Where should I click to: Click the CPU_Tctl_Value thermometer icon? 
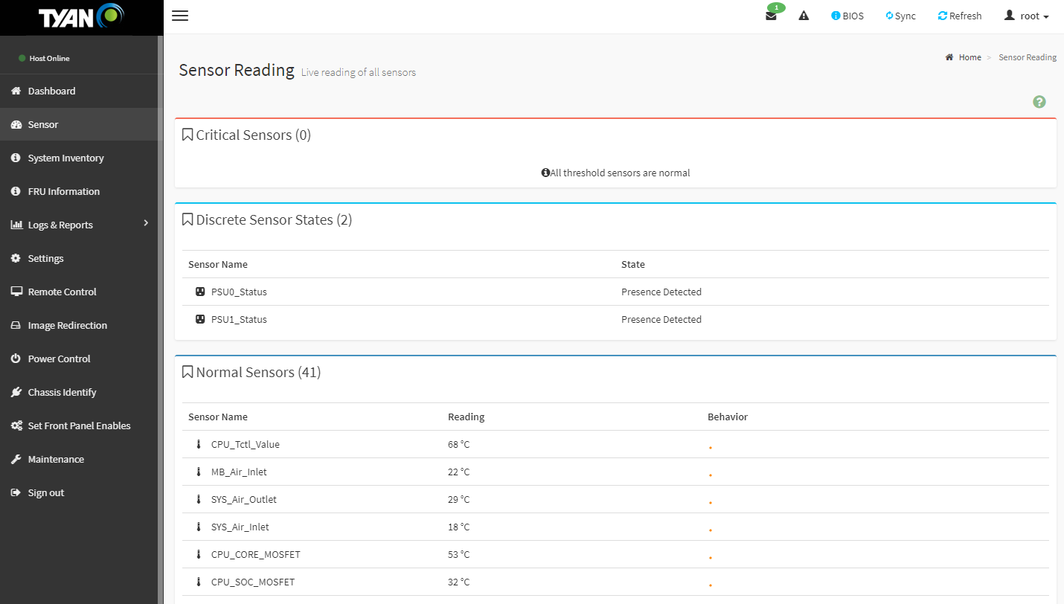point(199,444)
